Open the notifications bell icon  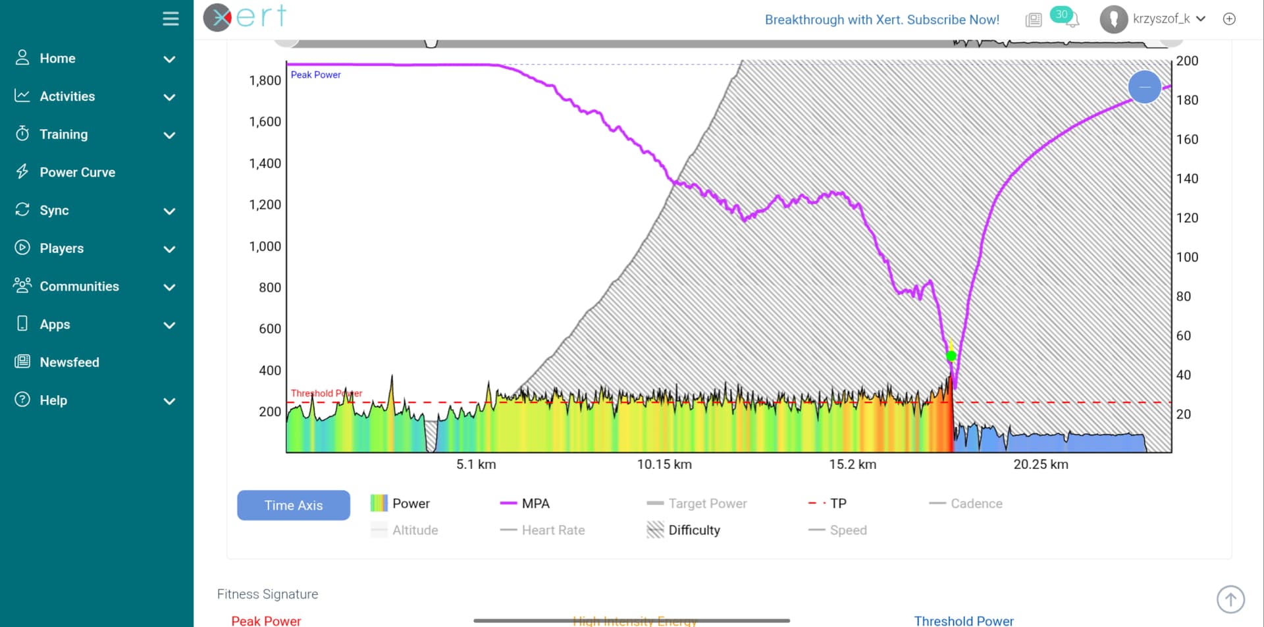pos(1072,20)
